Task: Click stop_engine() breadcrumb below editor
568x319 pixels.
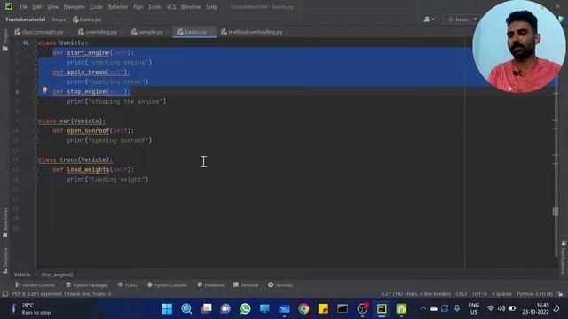Action: point(57,275)
